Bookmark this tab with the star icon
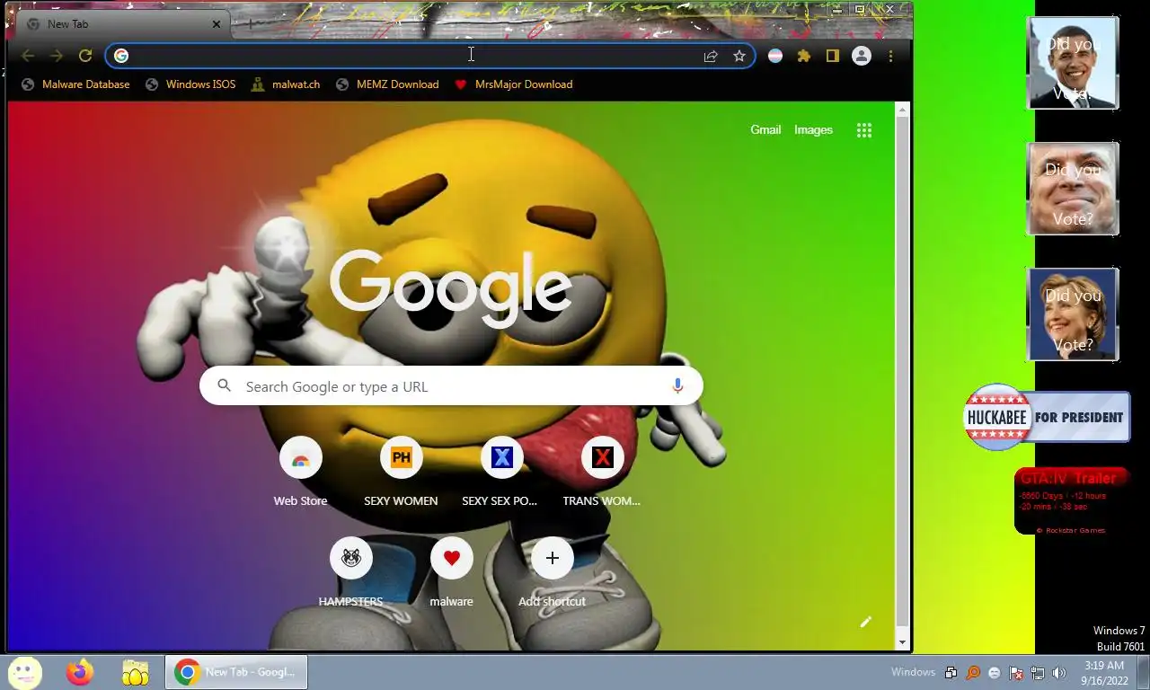 click(739, 56)
